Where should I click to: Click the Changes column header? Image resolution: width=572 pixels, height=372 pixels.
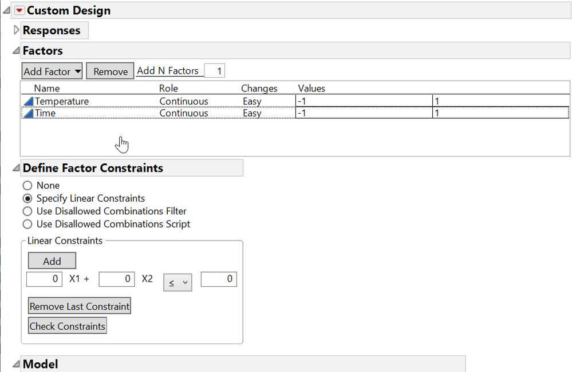coord(259,89)
